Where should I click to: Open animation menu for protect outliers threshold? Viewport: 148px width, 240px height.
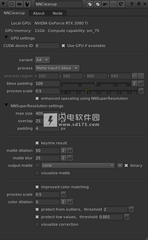pyautogui.click(x=131, y=209)
